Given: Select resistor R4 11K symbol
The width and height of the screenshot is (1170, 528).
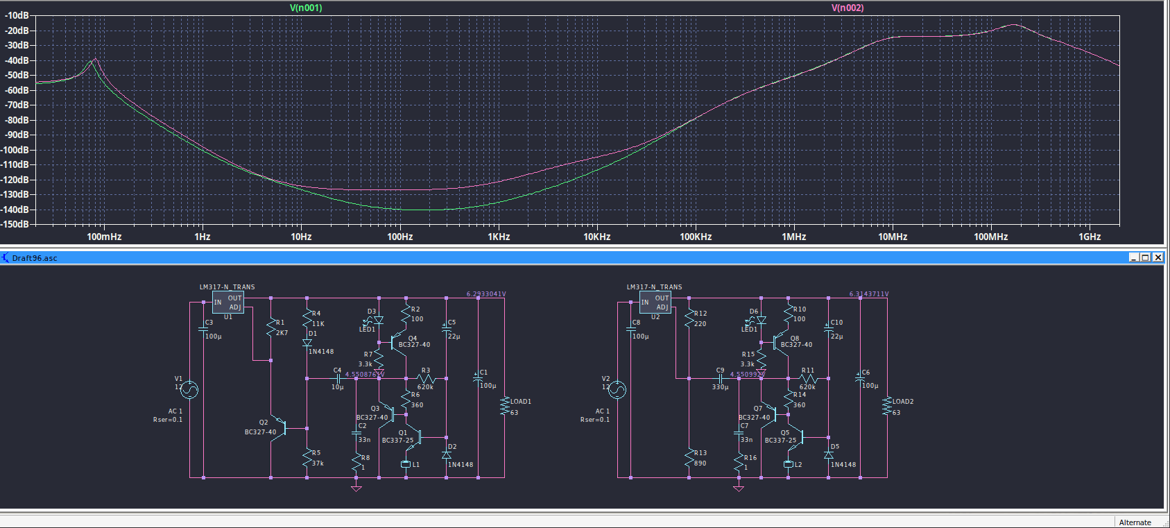Looking at the screenshot, I should click(x=307, y=318).
